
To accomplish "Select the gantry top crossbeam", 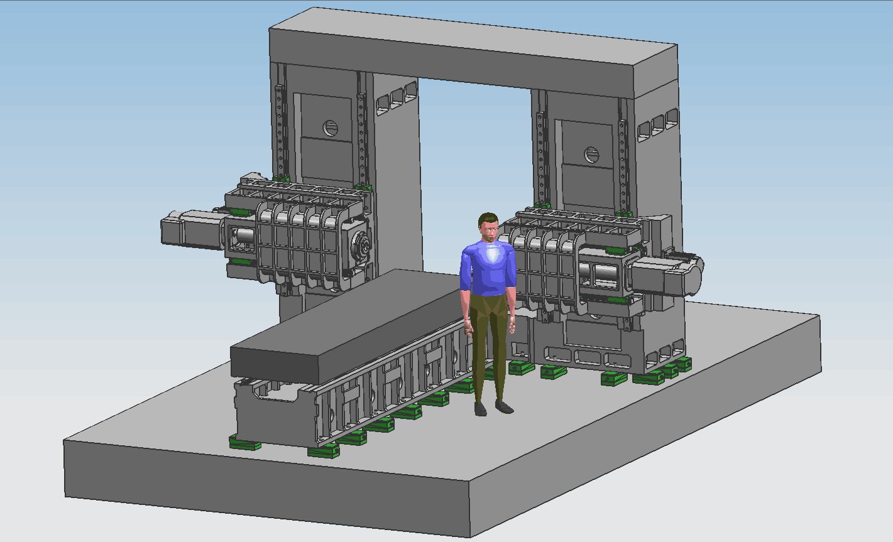I will point(473,52).
